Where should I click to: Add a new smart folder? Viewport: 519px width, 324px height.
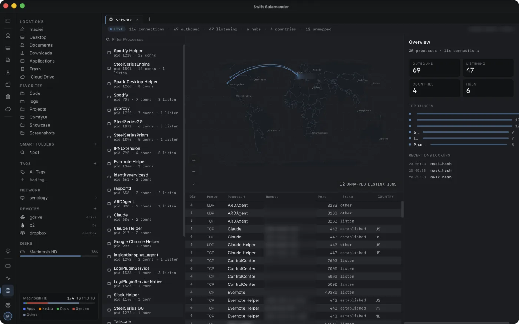95,144
